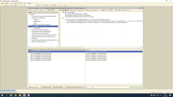173x97 pixels.
Task: Open the Chrome icon in Windows taskbar
Action: (x=15, y=95)
